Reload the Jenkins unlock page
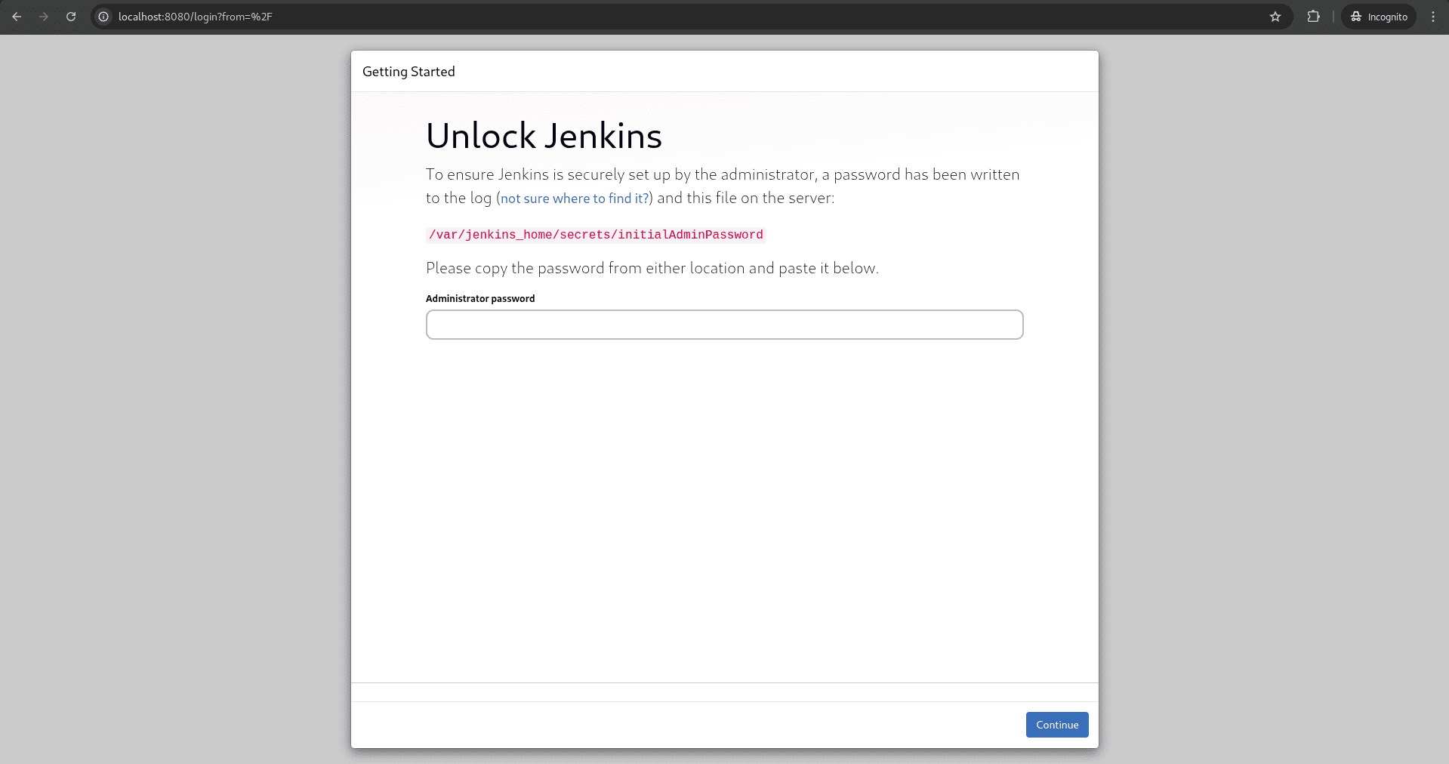1449x764 pixels. point(71,16)
